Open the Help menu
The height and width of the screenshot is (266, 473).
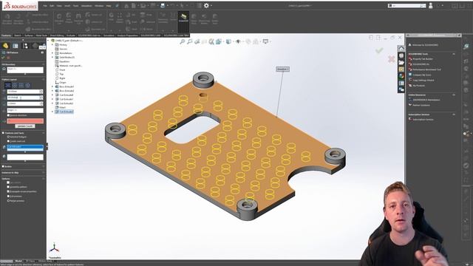[109, 5]
